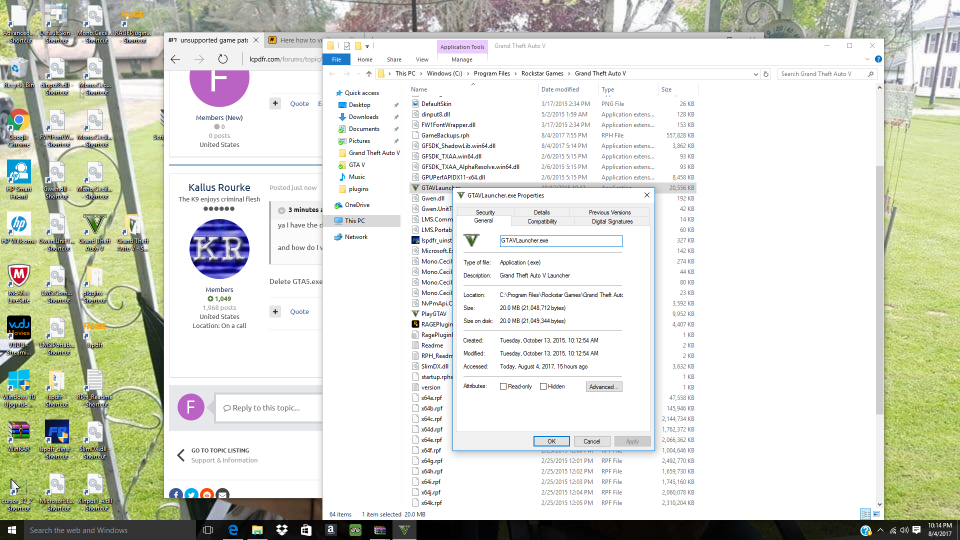
Task: Click the Up one level arrow in Explorer
Action: tap(369, 74)
